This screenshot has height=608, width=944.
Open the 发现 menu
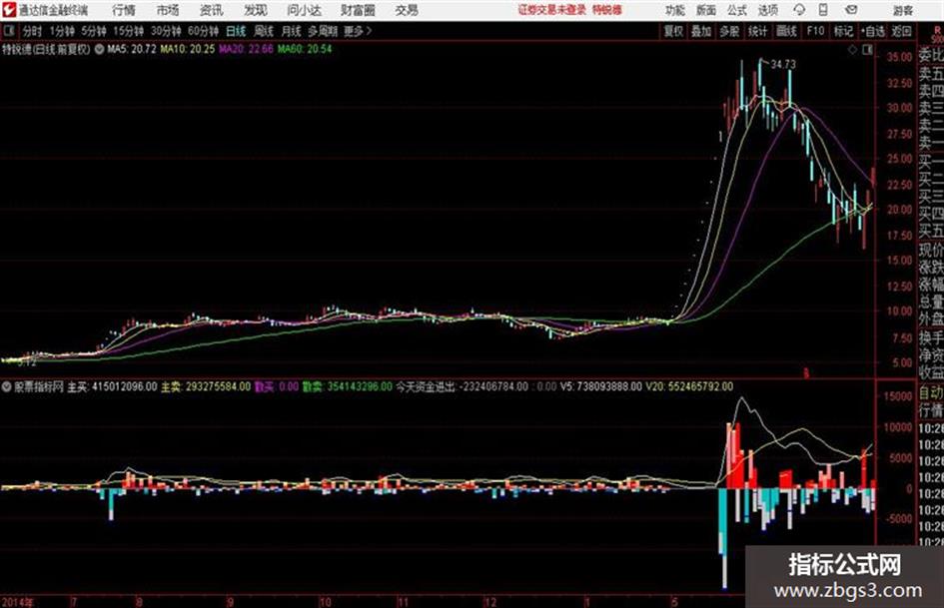coord(256,10)
